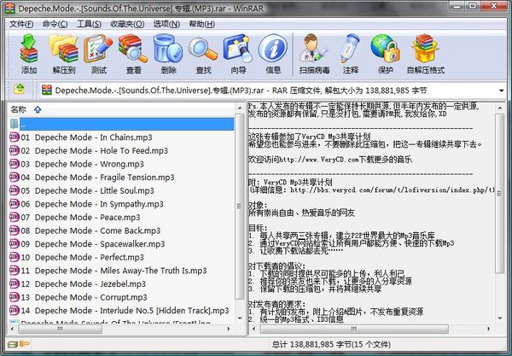The image size is (512, 356).
Task: Click the 添加 (Add) toolbar icon
Action: (x=29, y=49)
